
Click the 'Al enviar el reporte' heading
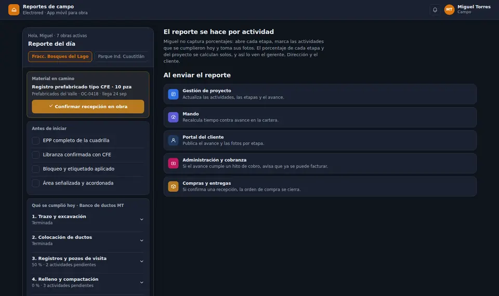tap(197, 75)
